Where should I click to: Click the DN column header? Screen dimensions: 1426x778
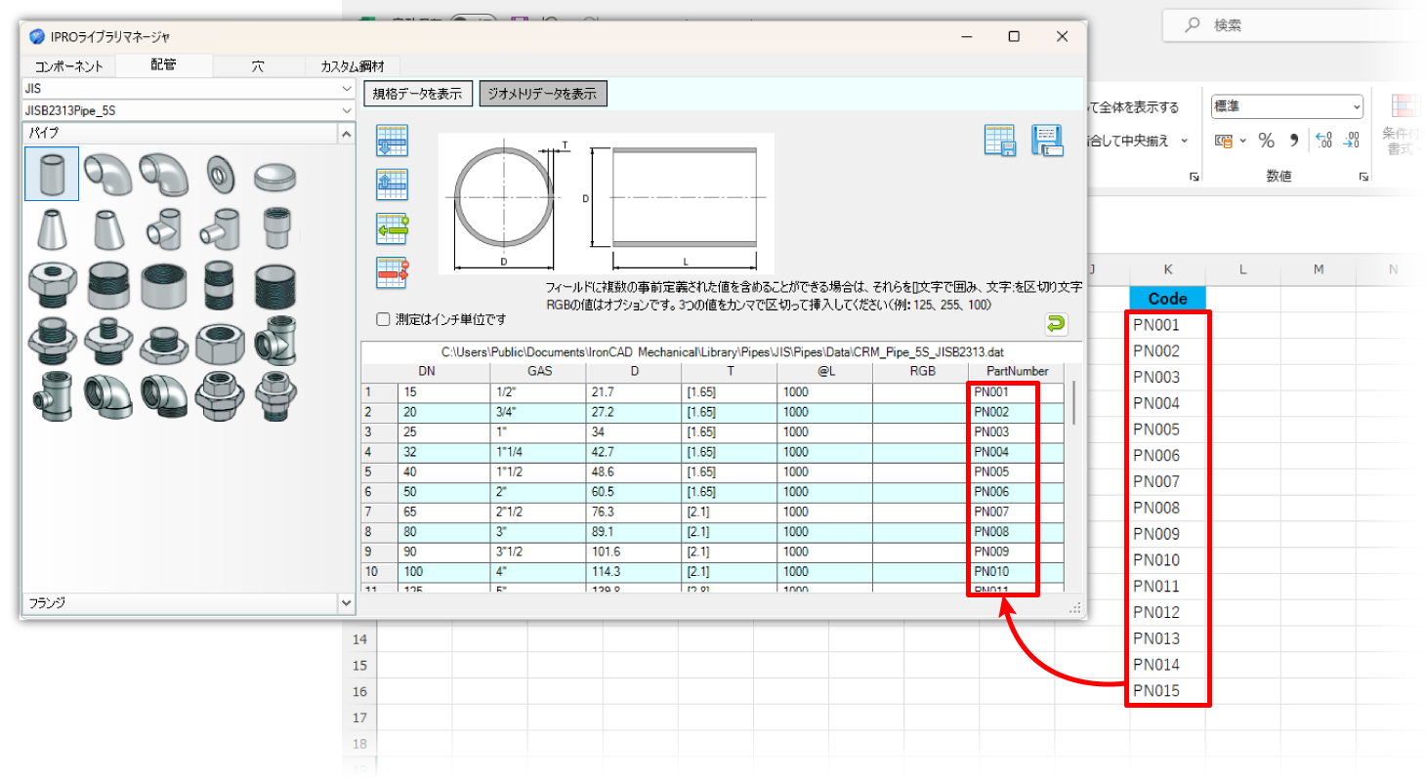pos(428,371)
